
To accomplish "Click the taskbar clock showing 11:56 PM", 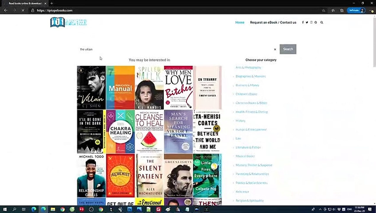I will (360, 209).
